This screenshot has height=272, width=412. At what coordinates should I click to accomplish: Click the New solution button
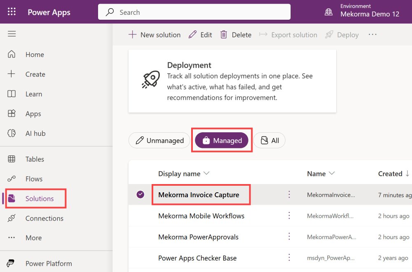click(x=154, y=35)
